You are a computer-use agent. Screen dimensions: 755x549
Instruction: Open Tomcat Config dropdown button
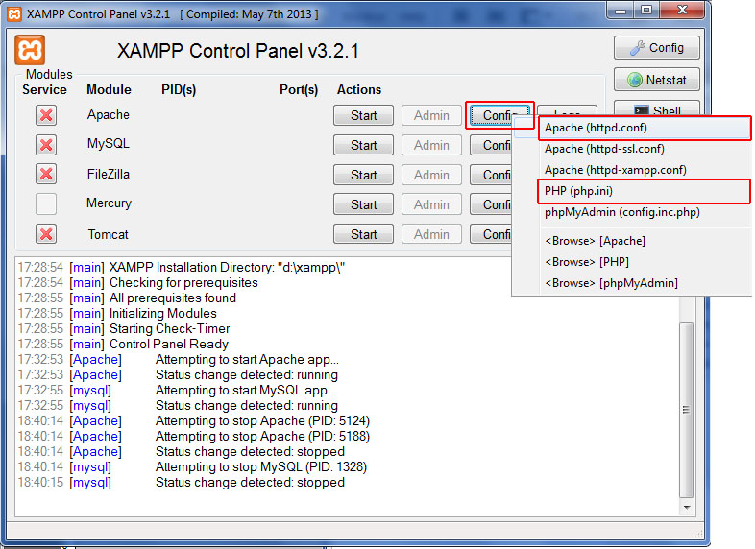coord(491,234)
